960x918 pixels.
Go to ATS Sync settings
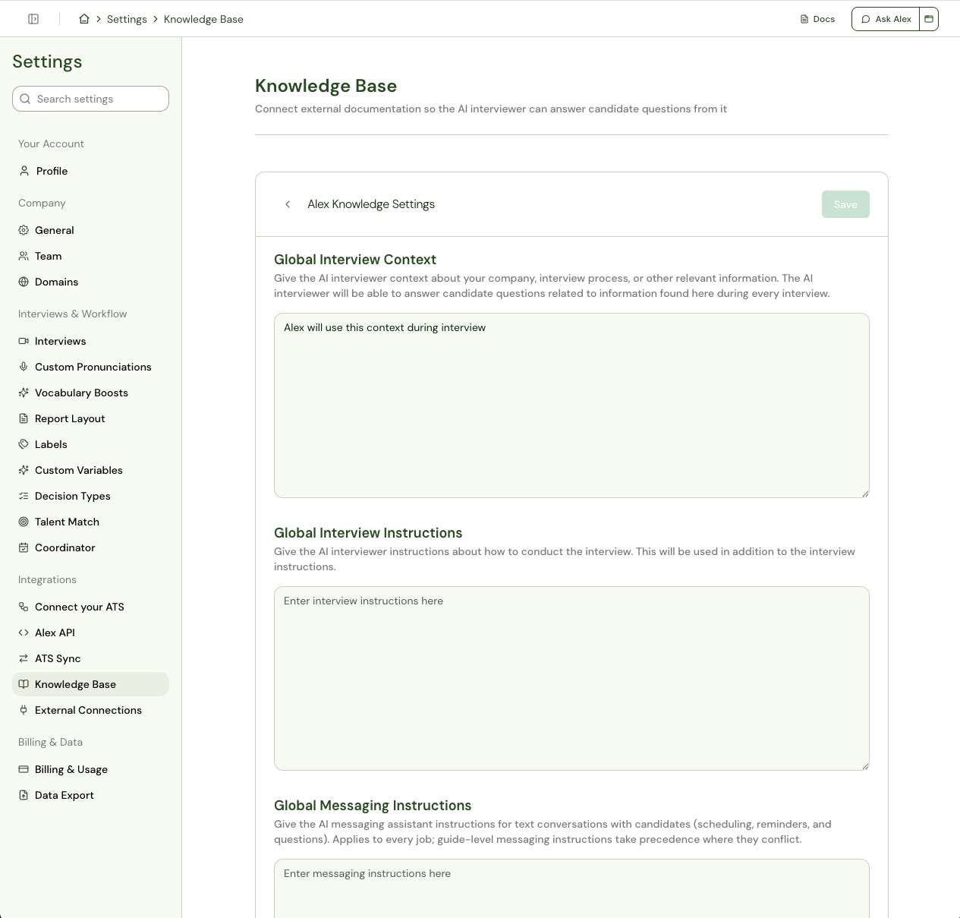tap(90, 658)
